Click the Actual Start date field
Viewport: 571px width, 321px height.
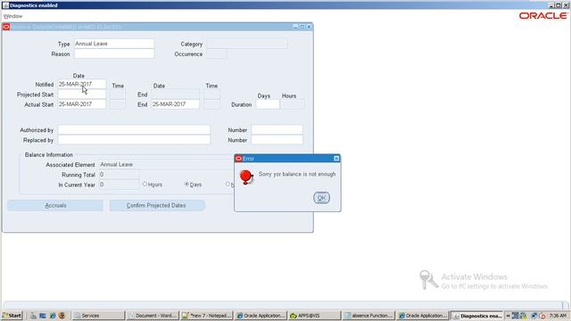[82, 104]
